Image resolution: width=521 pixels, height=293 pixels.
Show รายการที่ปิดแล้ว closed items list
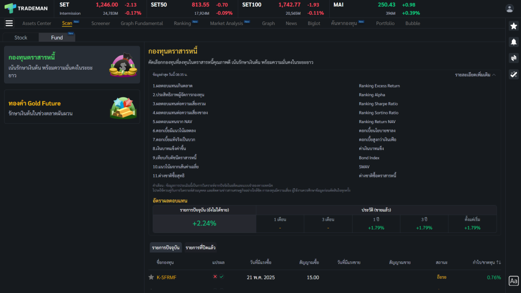click(x=200, y=248)
